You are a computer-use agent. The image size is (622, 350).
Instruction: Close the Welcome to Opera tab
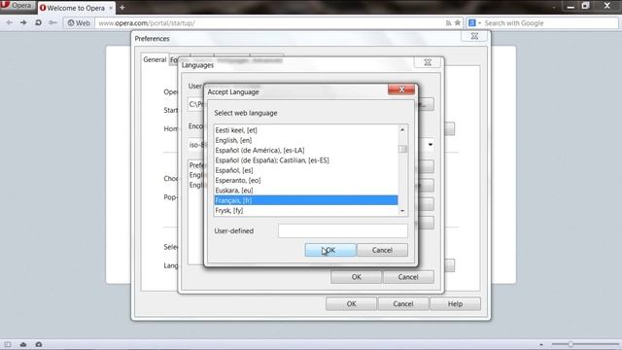111,8
